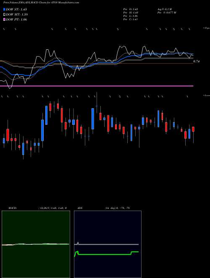Image resolution: width=210 pixels, height=278 pixels.
Task: Click the last red candlestick on the right
Action: pos(193,129)
